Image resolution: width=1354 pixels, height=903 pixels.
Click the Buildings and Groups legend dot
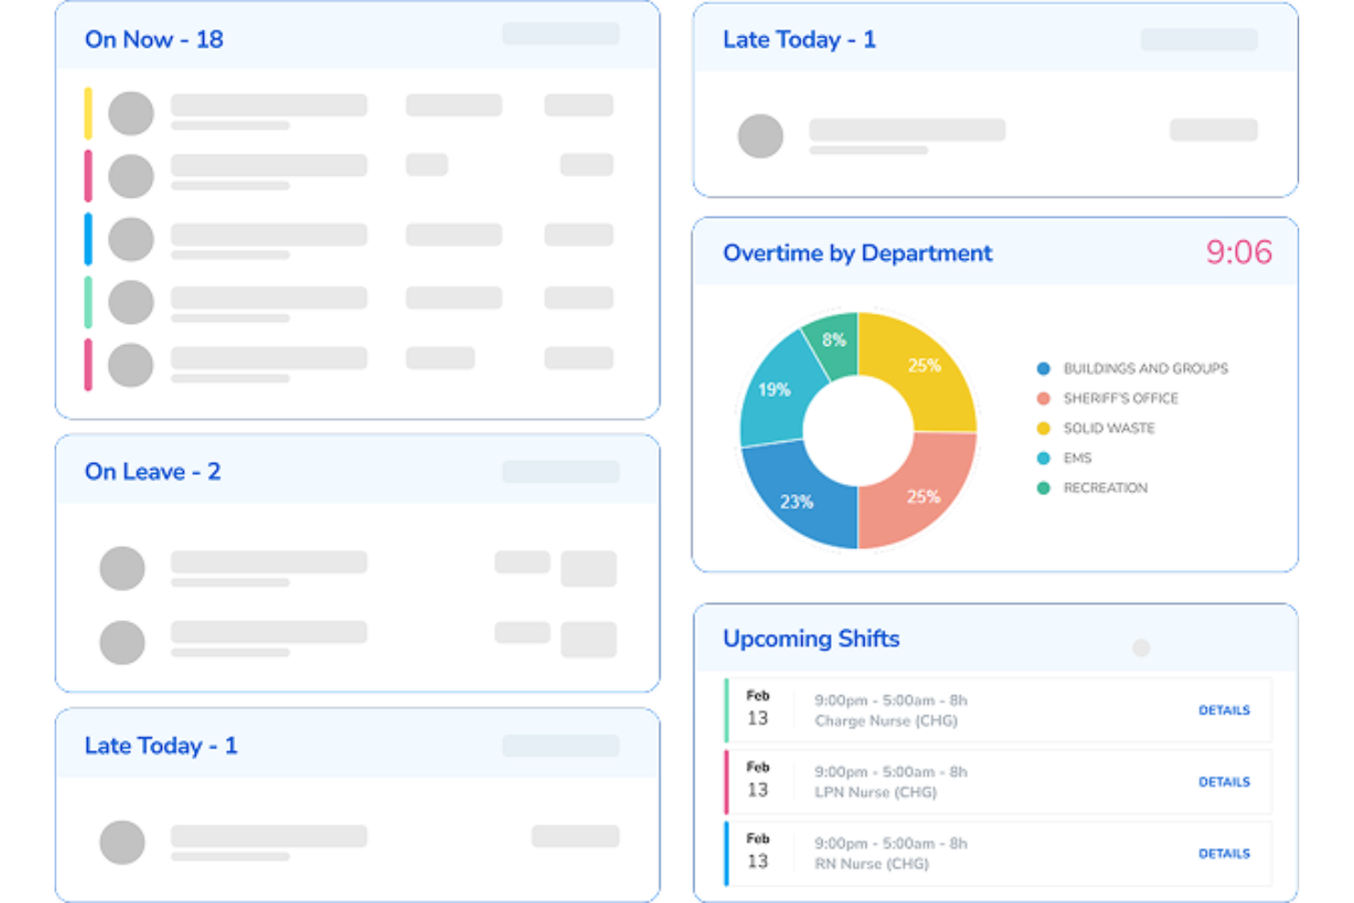click(x=1043, y=369)
